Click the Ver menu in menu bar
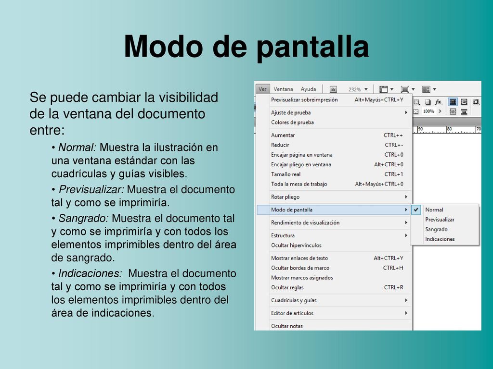Screen dimensions: 493x369 pyautogui.click(x=262, y=89)
